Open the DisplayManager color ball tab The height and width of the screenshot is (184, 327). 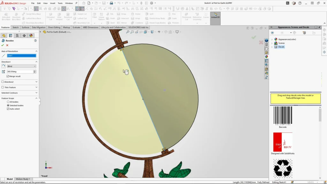[31, 36]
